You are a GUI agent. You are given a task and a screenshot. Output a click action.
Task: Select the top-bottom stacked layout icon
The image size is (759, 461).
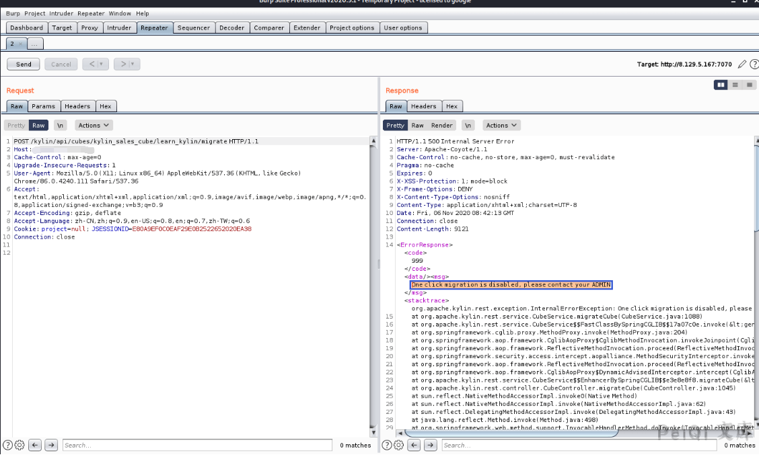click(x=735, y=85)
